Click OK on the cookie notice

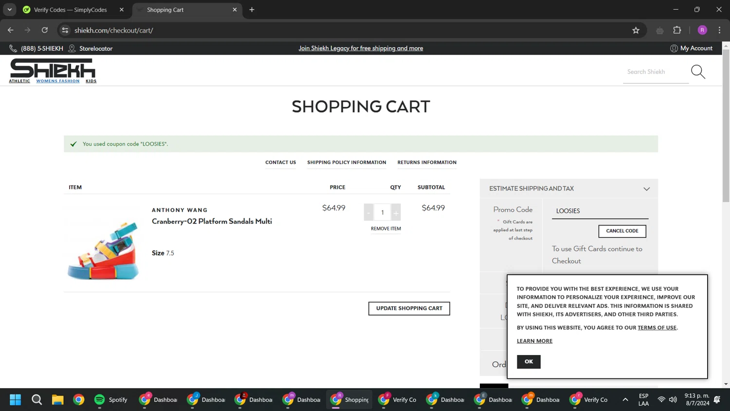(x=529, y=361)
